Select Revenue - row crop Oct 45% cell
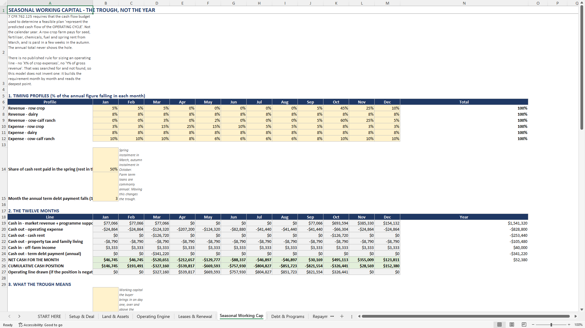 [336, 108]
